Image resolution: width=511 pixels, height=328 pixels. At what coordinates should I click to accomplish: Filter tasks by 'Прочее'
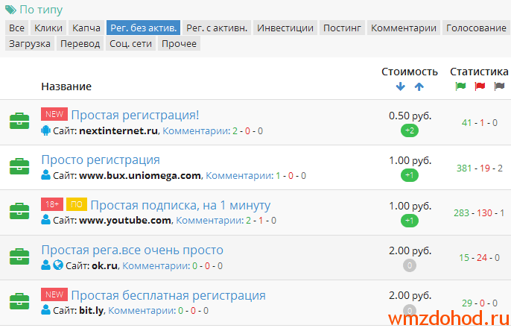click(179, 43)
